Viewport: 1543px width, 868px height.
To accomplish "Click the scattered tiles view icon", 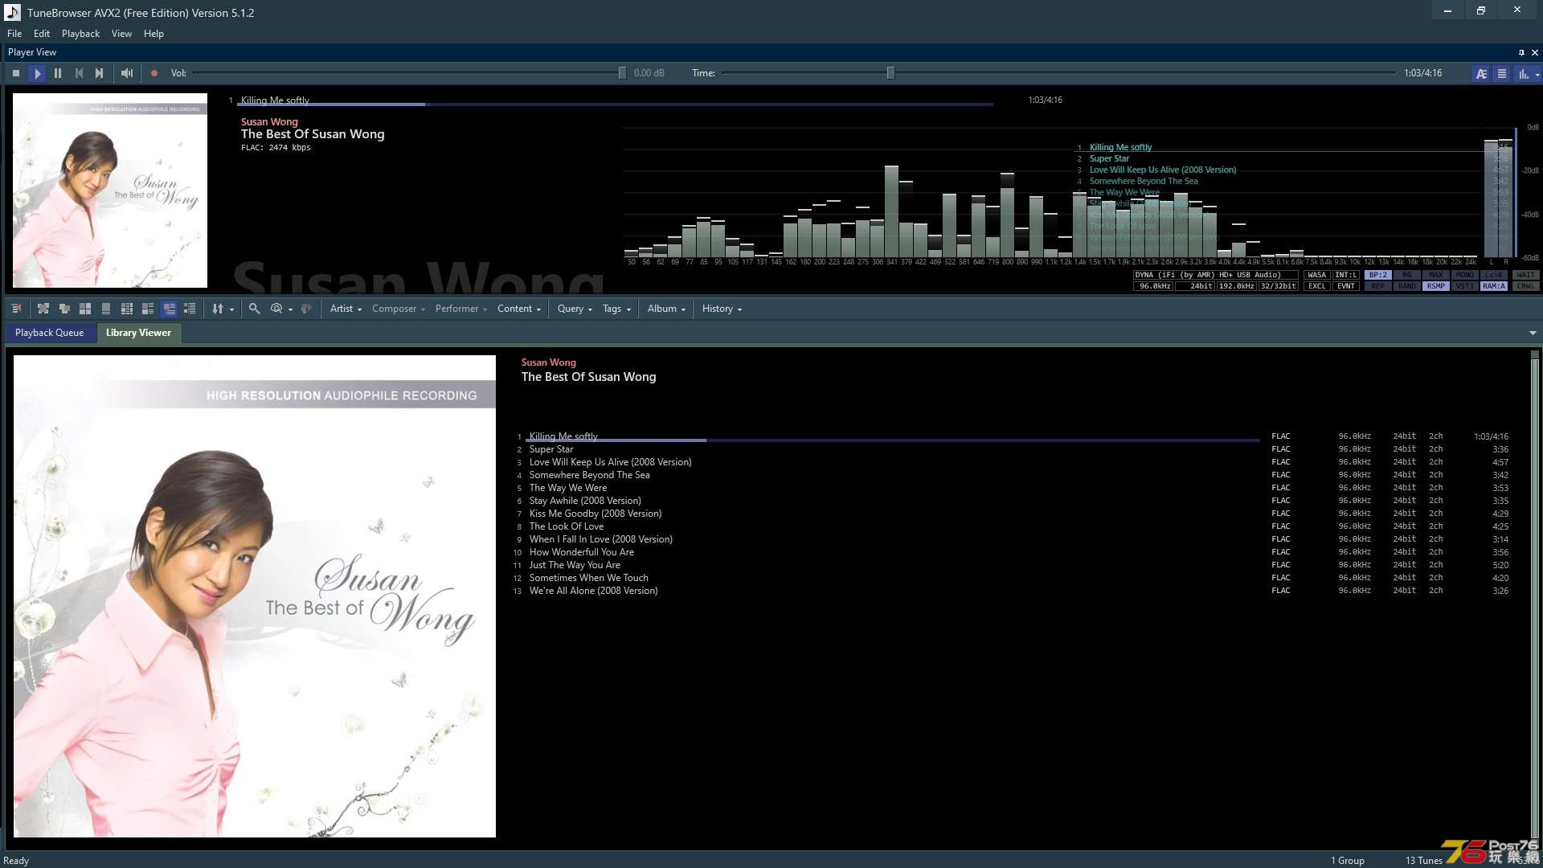I will click(43, 309).
